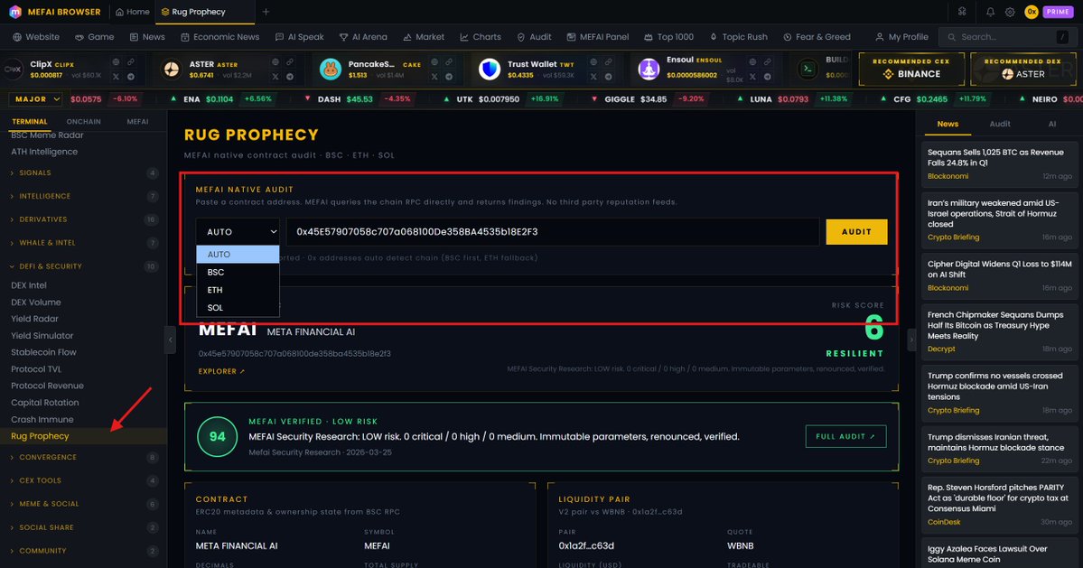Choose SOL in chain list
Viewport: 1083px width, 568px height.
(x=238, y=308)
